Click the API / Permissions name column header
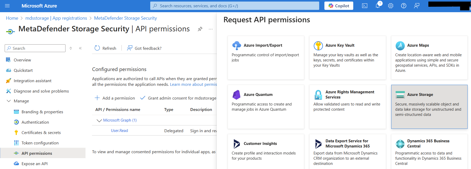The width and height of the screenshot is (471, 169). tap(118, 110)
